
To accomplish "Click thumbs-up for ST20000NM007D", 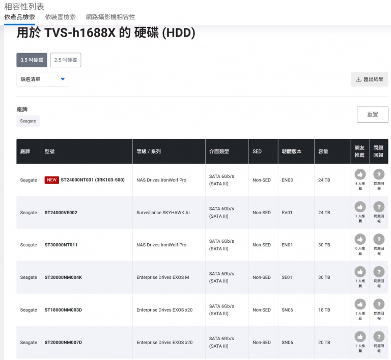I will click(360, 337).
